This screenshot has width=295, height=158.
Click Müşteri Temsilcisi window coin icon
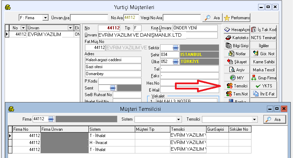pos(11,109)
